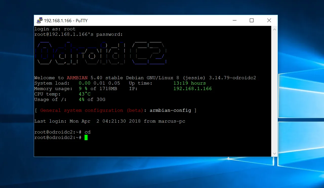Click the kernel version '3.14.79-odroidc2'
This screenshot has height=188, width=324.
(232, 78)
